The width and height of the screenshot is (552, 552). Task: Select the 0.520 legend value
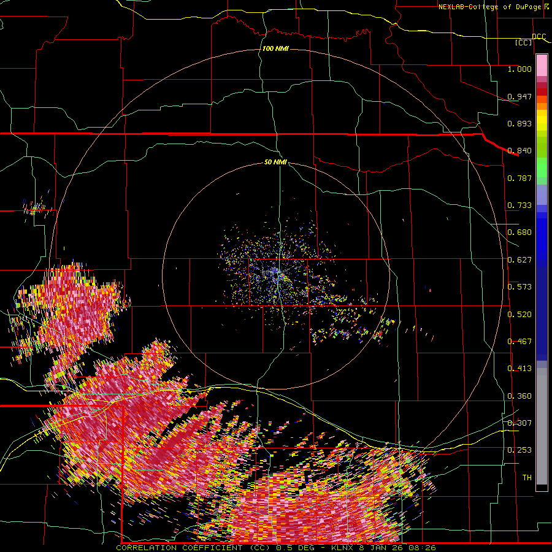(x=519, y=315)
